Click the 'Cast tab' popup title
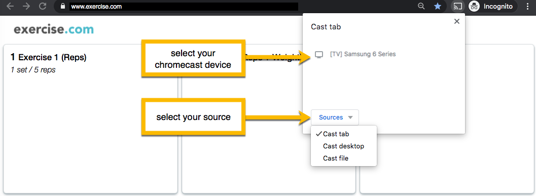Image resolution: width=536 pixels, height=196 pixels. 326,27
